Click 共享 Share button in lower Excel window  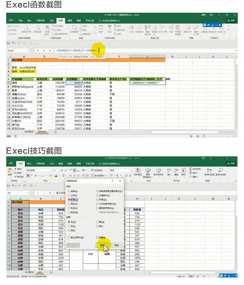pyautogui.click(x=231, y=164)
